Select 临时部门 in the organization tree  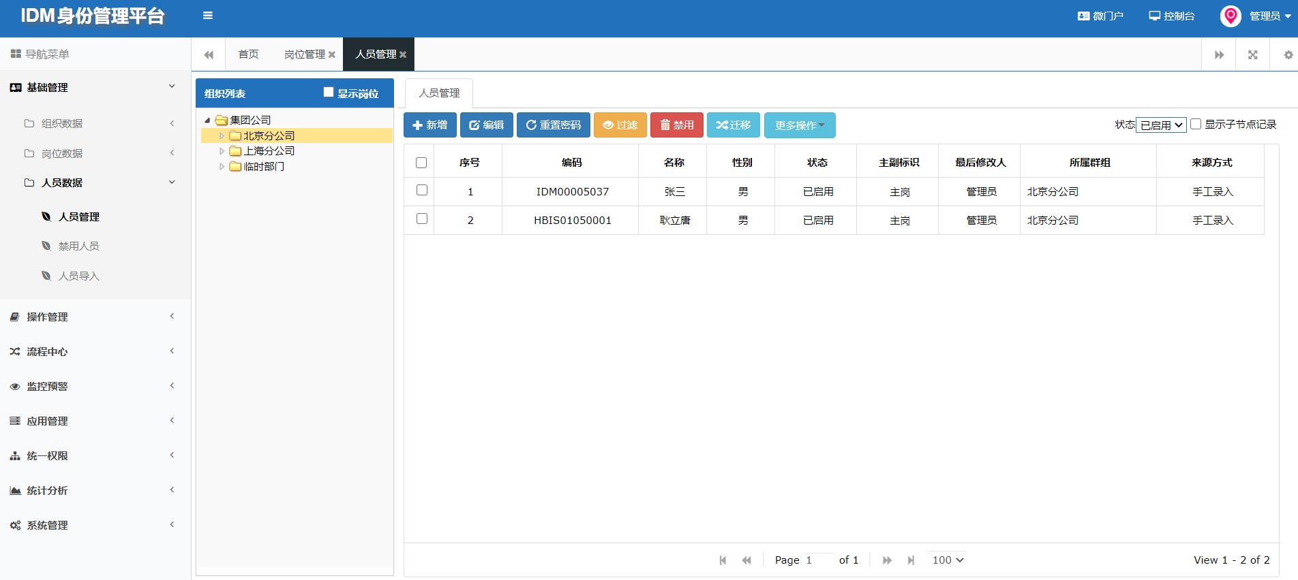pyautogui.click(x=264, y=166)
